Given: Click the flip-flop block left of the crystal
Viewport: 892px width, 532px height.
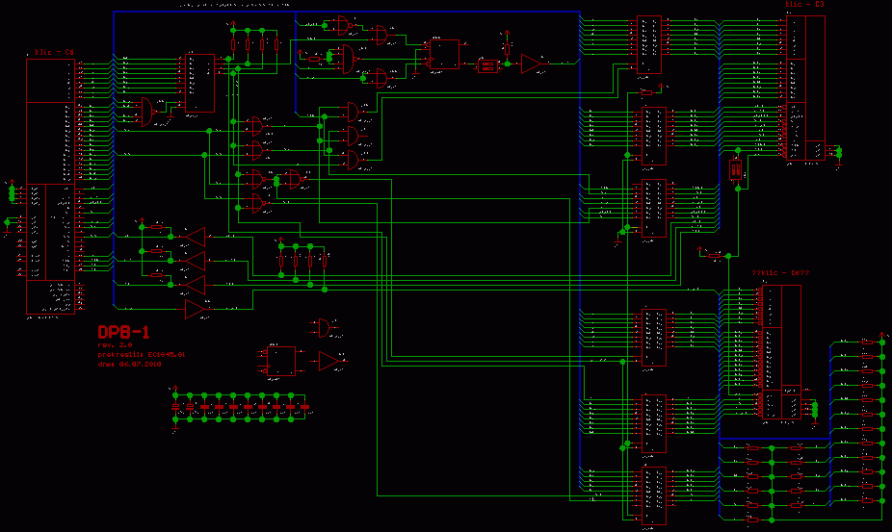Looking at the screenshot, I should coord(444,53).
